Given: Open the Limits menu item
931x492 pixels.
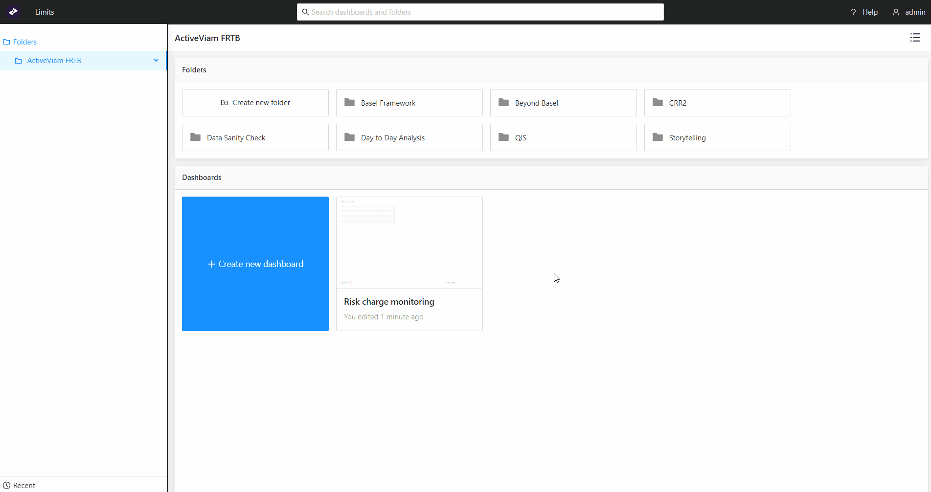Looking at the screenshot, I should (x=45, y=12).
